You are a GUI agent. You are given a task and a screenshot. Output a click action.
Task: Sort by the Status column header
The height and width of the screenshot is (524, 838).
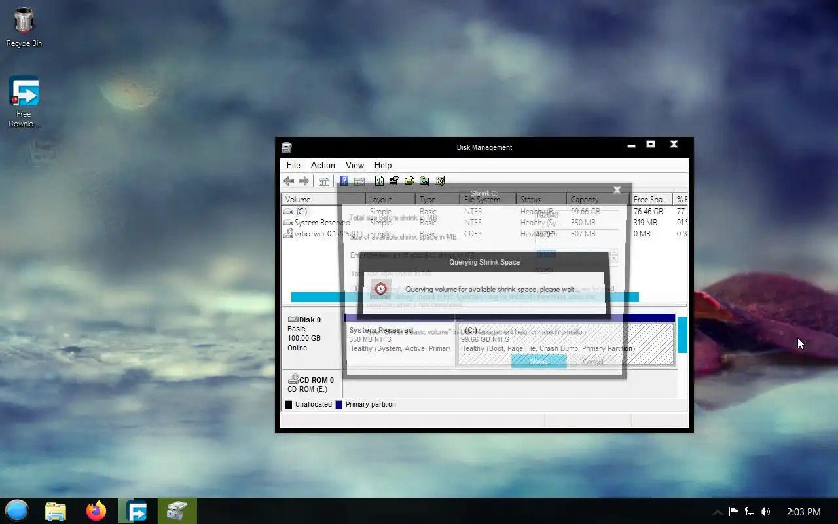tap(541, 199)
